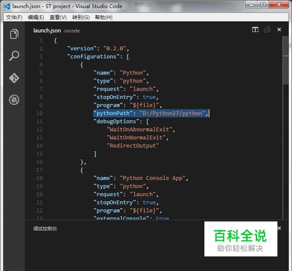Open the 文件(F) menu
The width and height of the screenshot is (292, 271).
14,17
